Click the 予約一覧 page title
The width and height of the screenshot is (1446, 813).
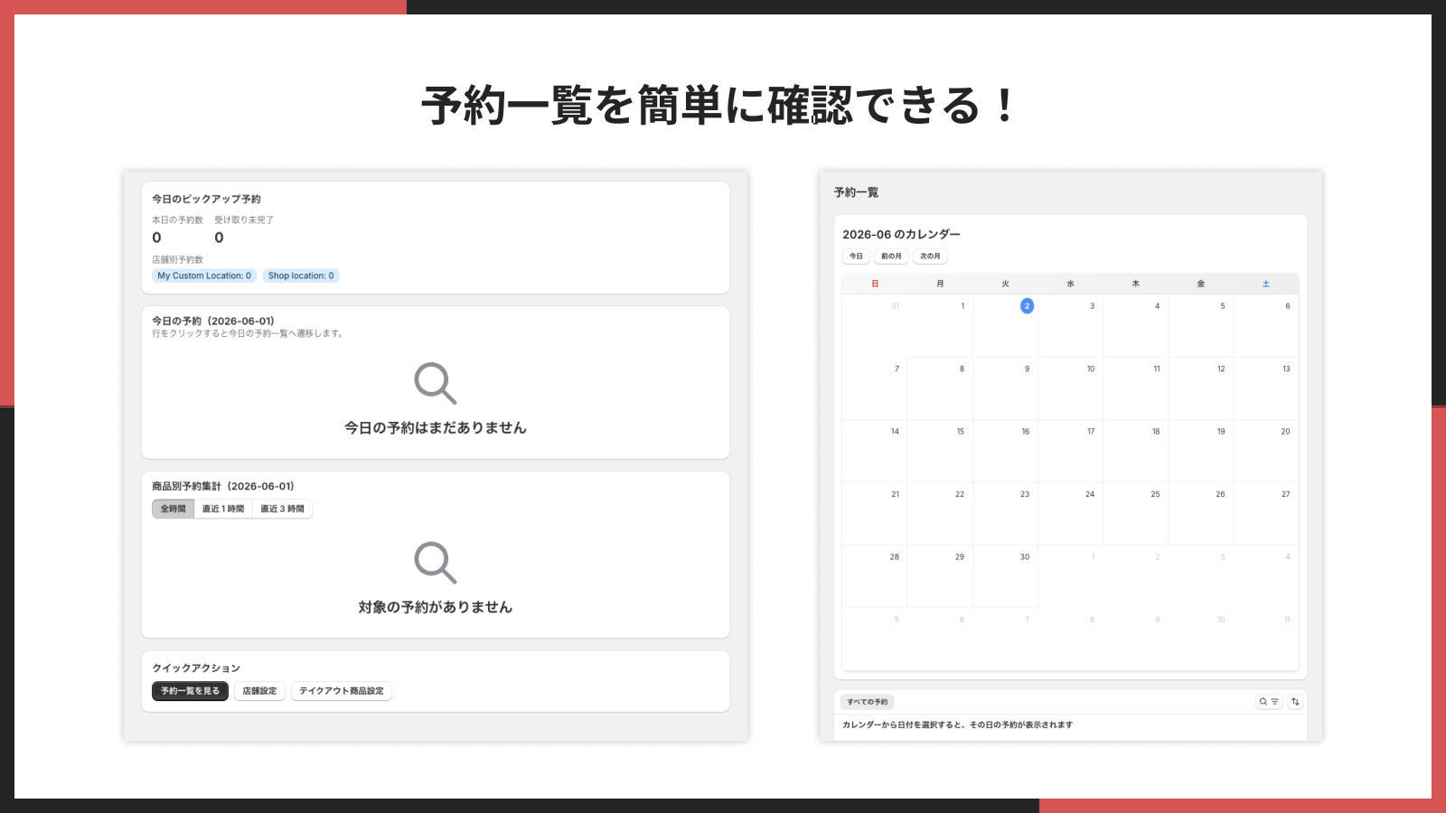856,192
